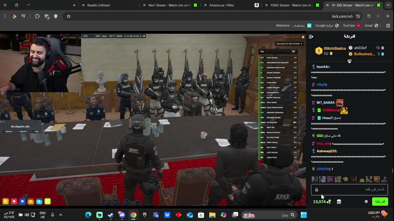Open the Google Maps bookmark
The height and width of the screenshot is (221, 394).
tap(327, 25)
